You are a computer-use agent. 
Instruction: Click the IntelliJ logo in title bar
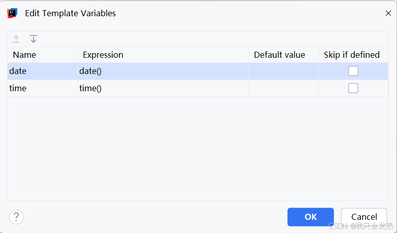tap(12, 13)
